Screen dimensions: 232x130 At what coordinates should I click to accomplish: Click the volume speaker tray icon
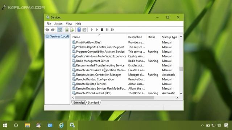pos(219,125)
